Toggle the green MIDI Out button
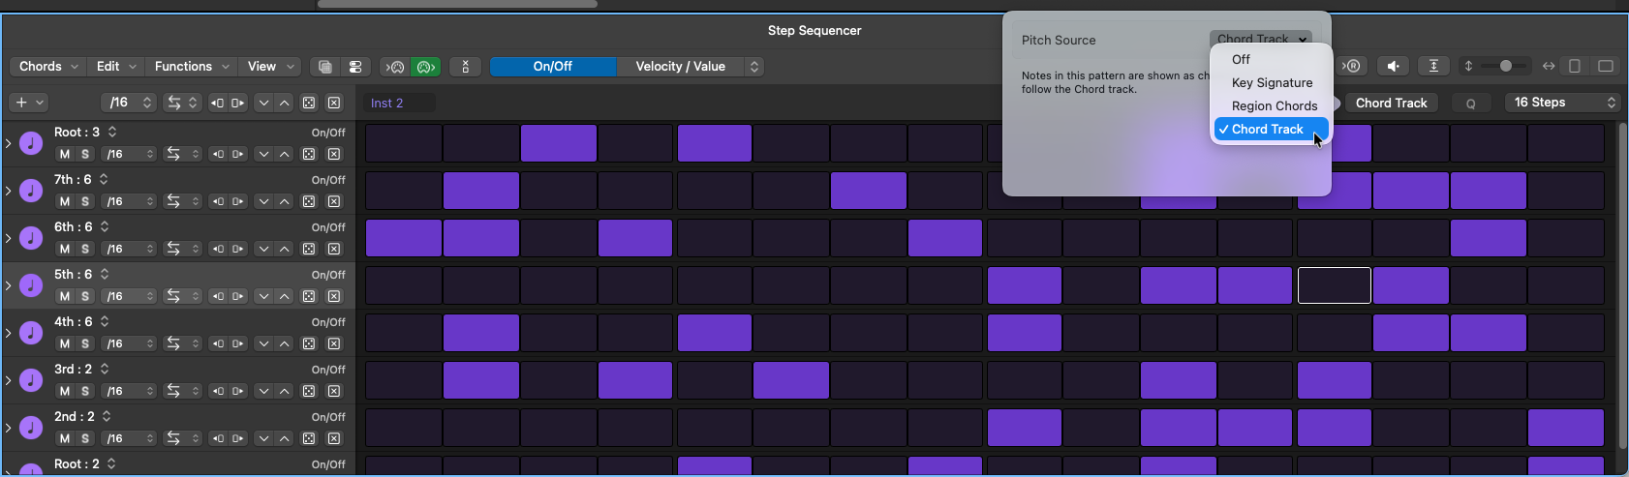The width and height of the screenshot is (1629, 477). tap(424, 67)
